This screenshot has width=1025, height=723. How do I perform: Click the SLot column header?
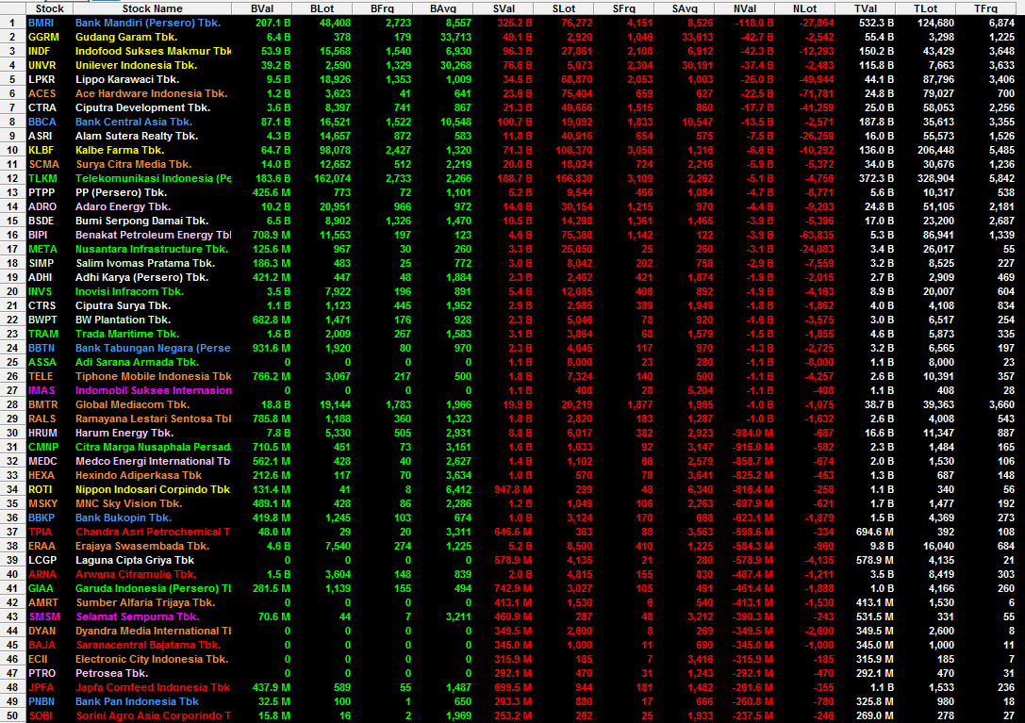click(564, 8)
